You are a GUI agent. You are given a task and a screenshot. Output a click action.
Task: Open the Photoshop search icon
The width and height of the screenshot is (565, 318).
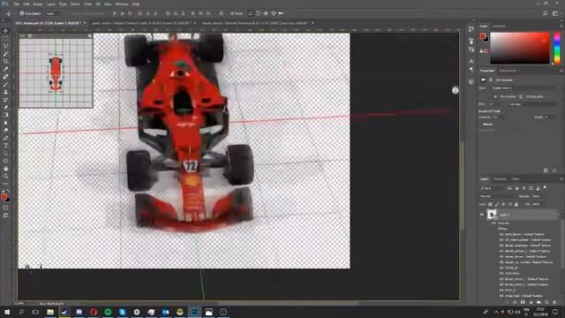(546, 13)
